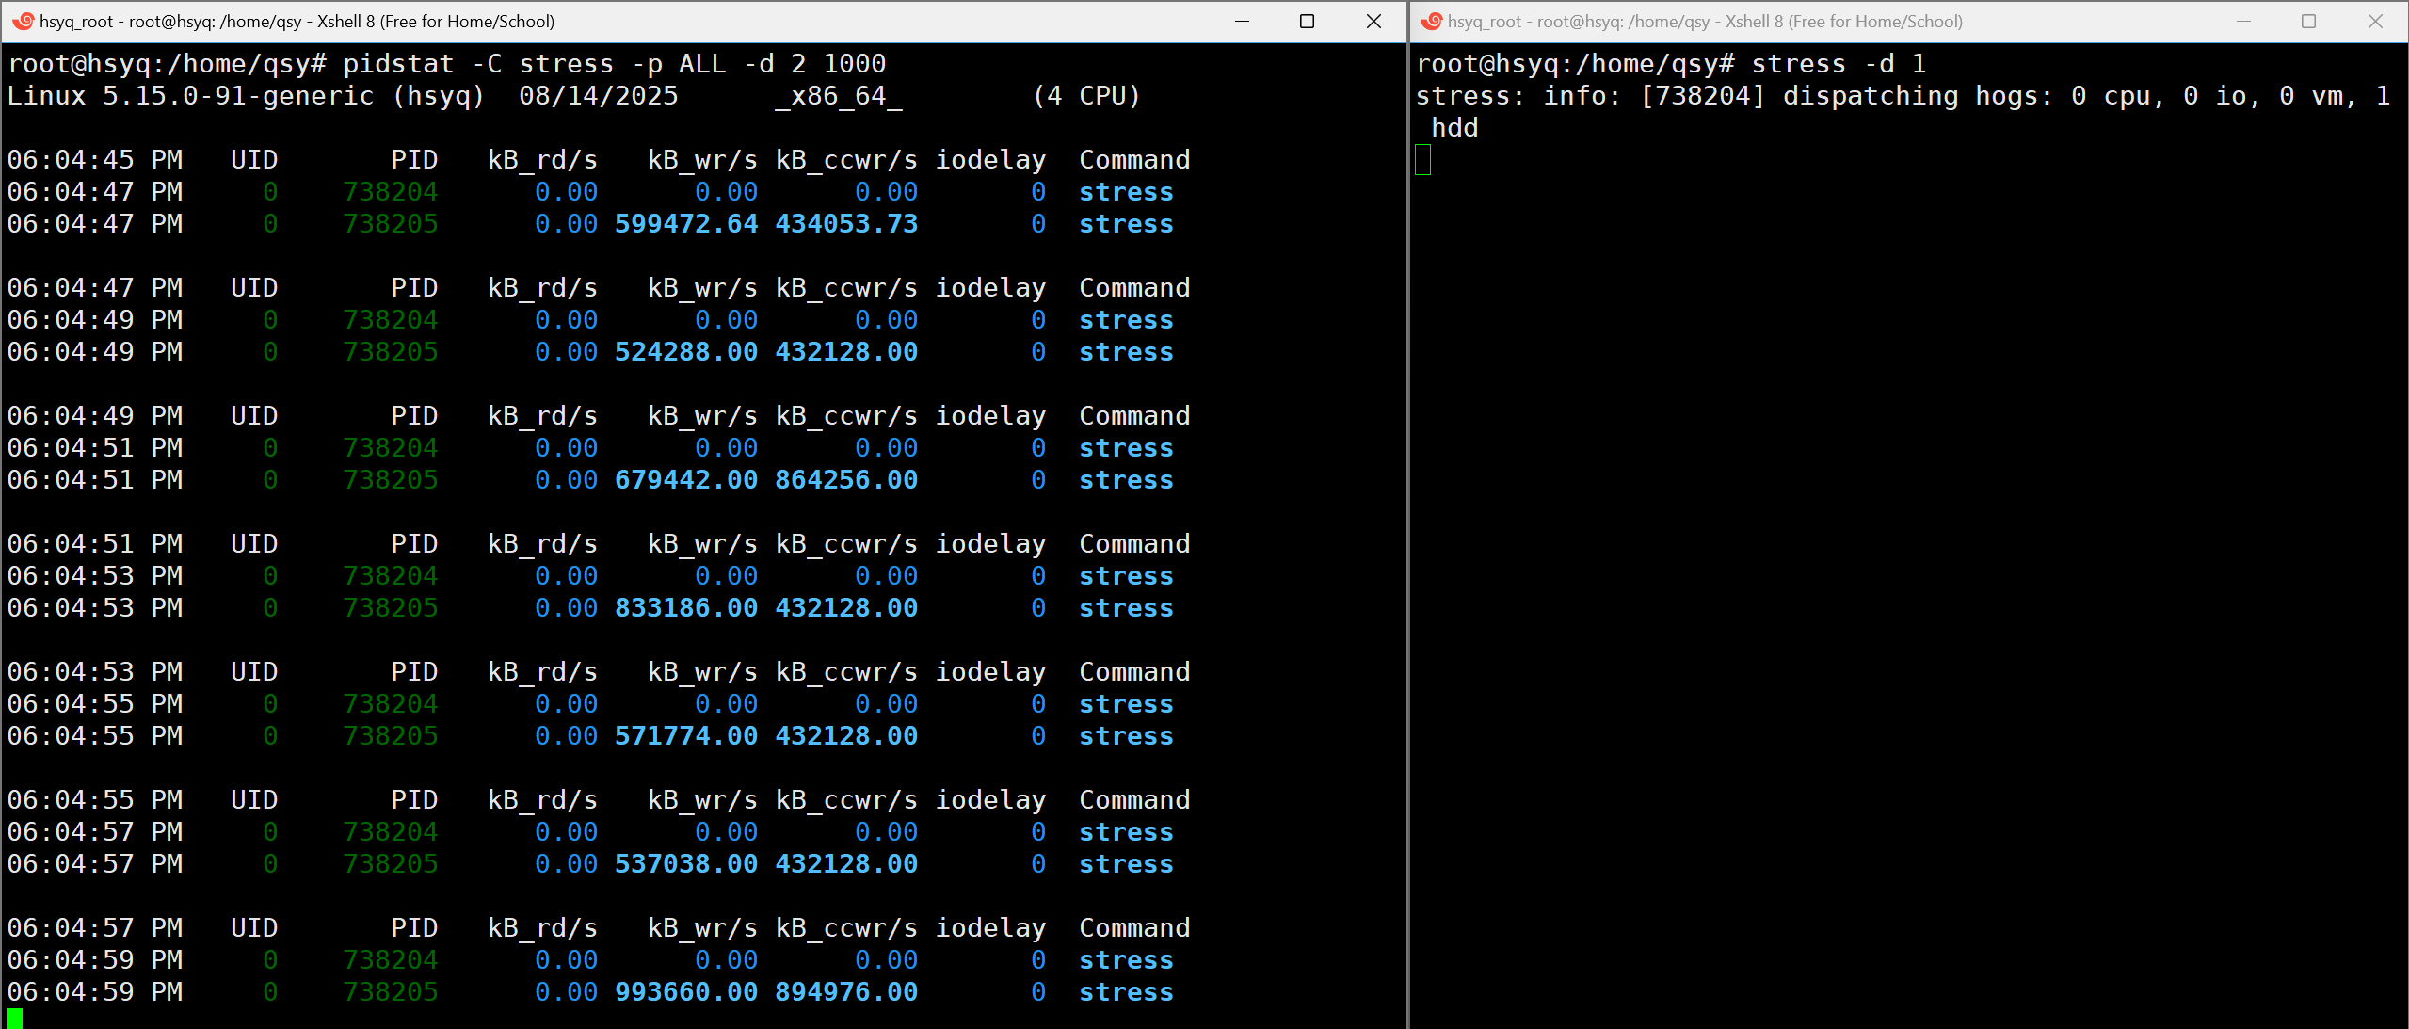Click the value 434053.73 in kB_ccwr/s column
2409x1029 pixels.
pos(846,224)
